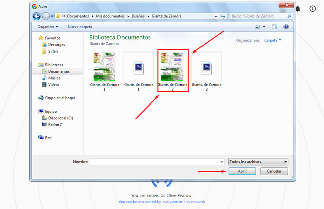Select the Giants de Zamora 2 Photoshop file
Image resolution: width=324 pixels, height=209 pixels.
click(207, 72)
